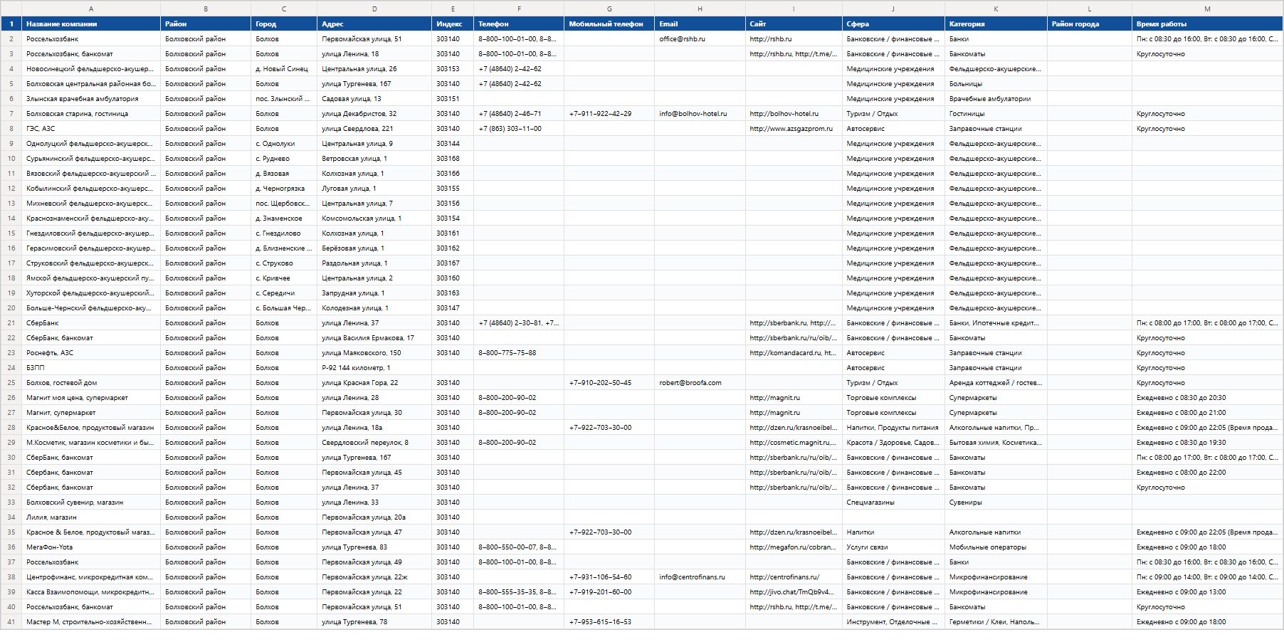Viewport: 1284px width, 642px height.
Task: Select the email cell info@bolhov-hotel.ru
Action: [700, 114]
